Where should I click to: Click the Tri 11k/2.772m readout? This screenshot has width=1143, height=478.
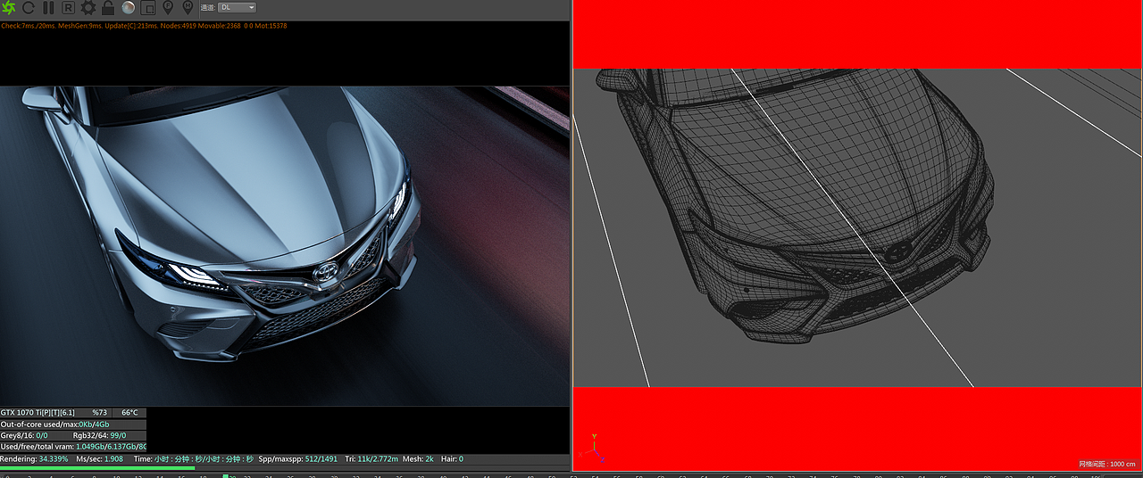pos(371,459)
